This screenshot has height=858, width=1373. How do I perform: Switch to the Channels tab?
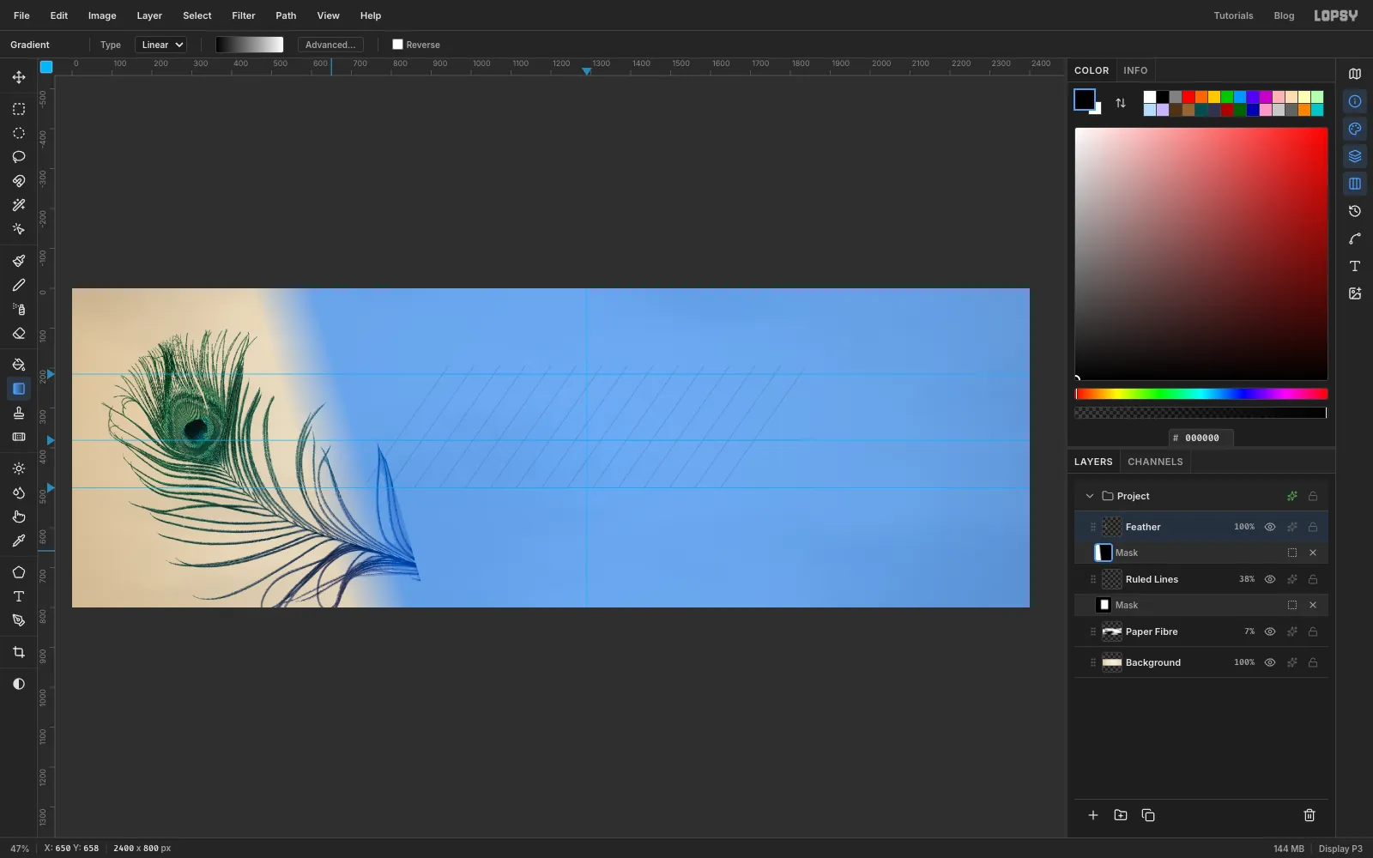point(1155,462)
